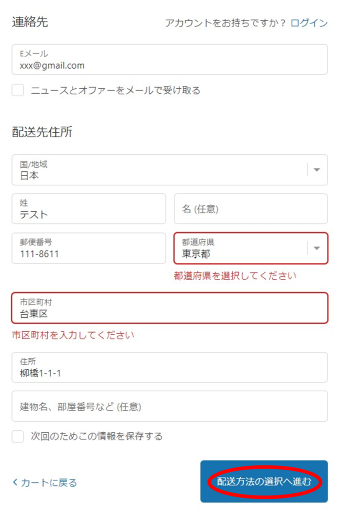Click the arrow icon in 国/地域 field
This screenshot has width=353, height=513.
pyautogui.click(x=317, y=170)
